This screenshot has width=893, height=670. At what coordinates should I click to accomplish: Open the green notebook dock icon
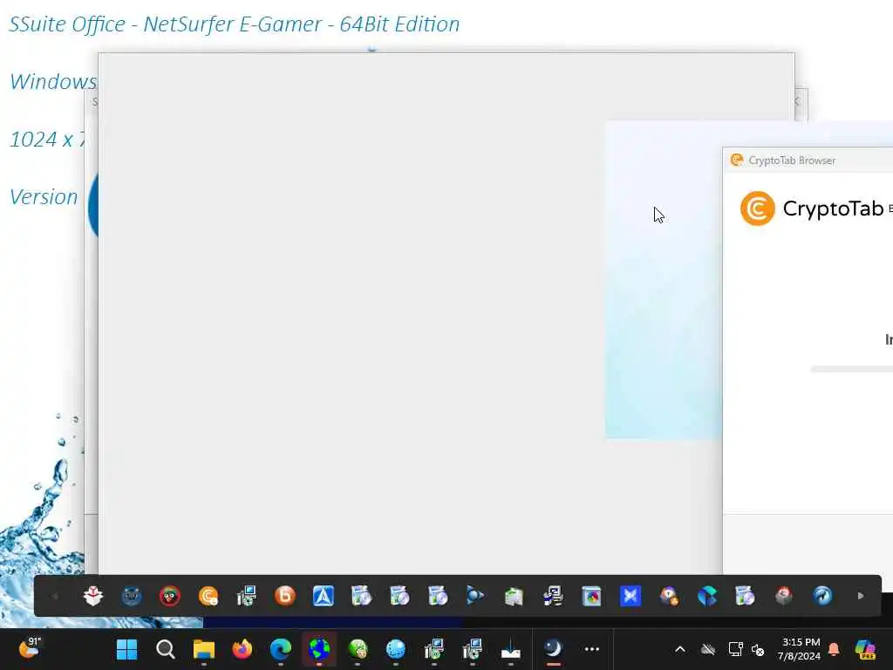tap(514, 596)
